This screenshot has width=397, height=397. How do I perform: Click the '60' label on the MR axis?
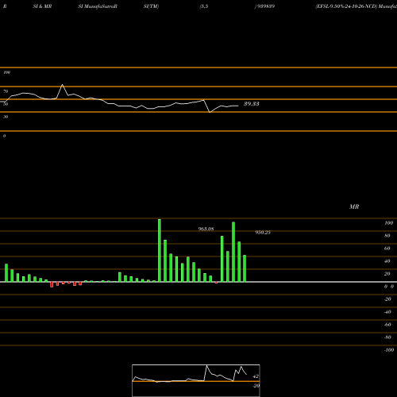pyautogui.click(x=387, y=249)
